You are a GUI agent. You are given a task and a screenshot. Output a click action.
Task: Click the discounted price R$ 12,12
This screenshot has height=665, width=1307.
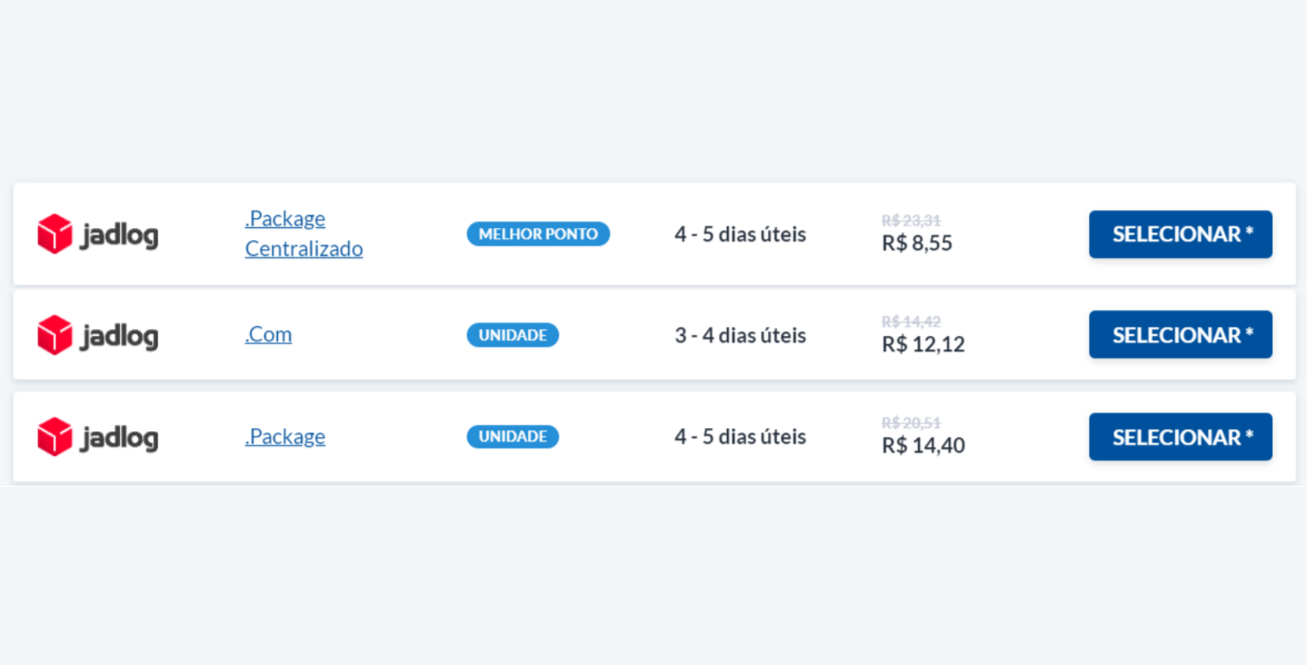922,344
